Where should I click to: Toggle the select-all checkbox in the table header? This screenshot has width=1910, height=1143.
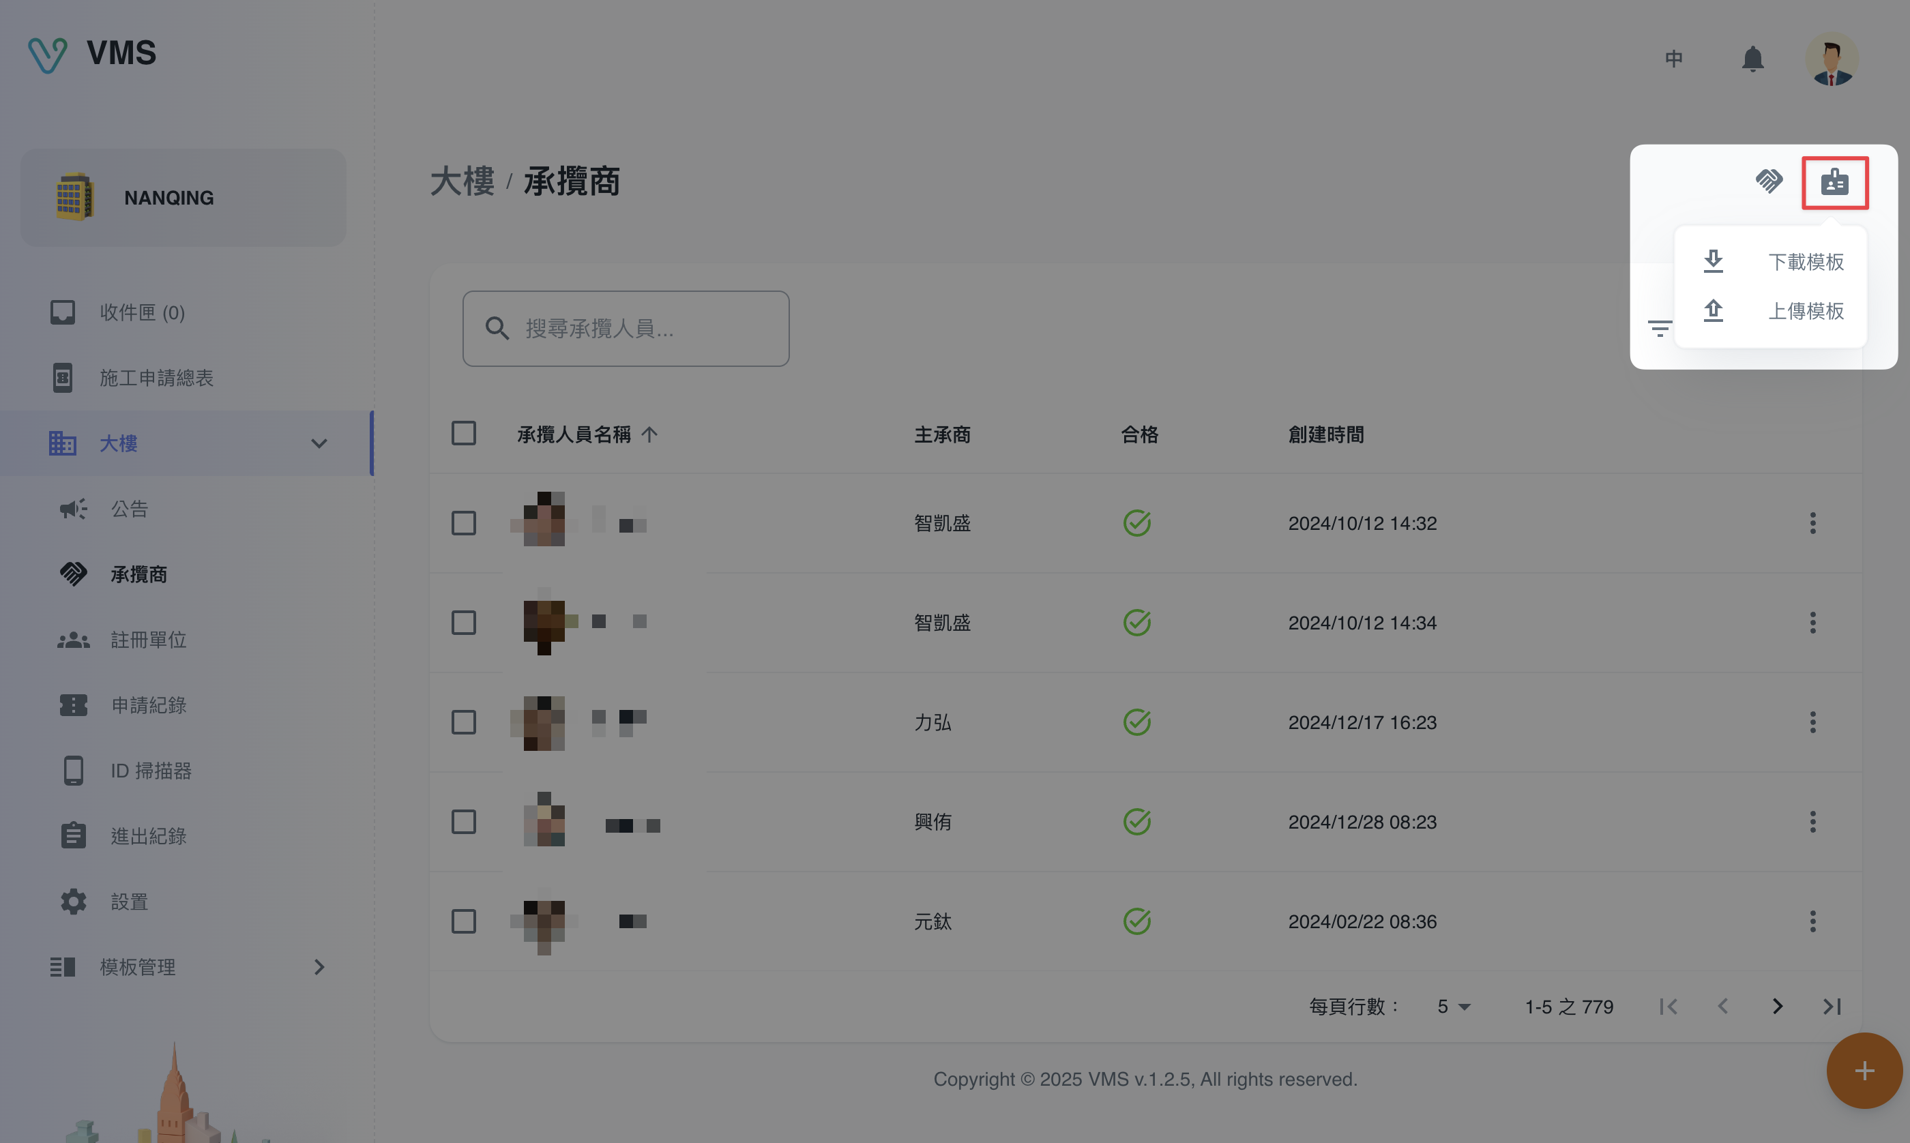click(x=464, y=433)
